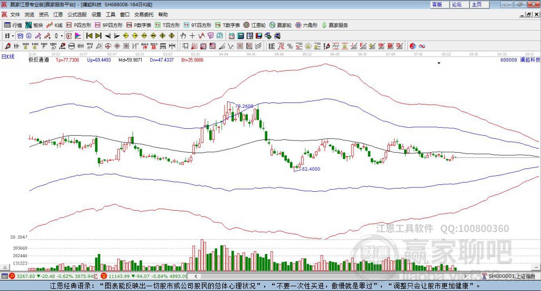Click the yin-yang Taiji icon

[413, 46]
